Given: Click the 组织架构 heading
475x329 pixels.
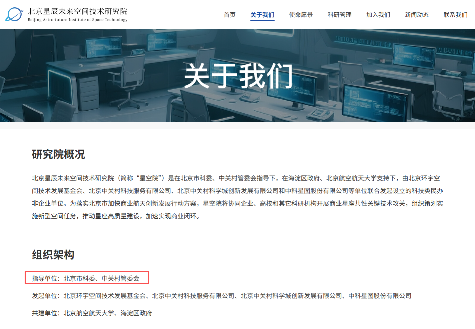Looking at the screenshot, I should [x=53, y=255].
